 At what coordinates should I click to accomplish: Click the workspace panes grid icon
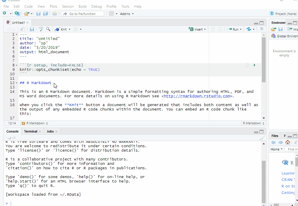click(x=111, y=14)
